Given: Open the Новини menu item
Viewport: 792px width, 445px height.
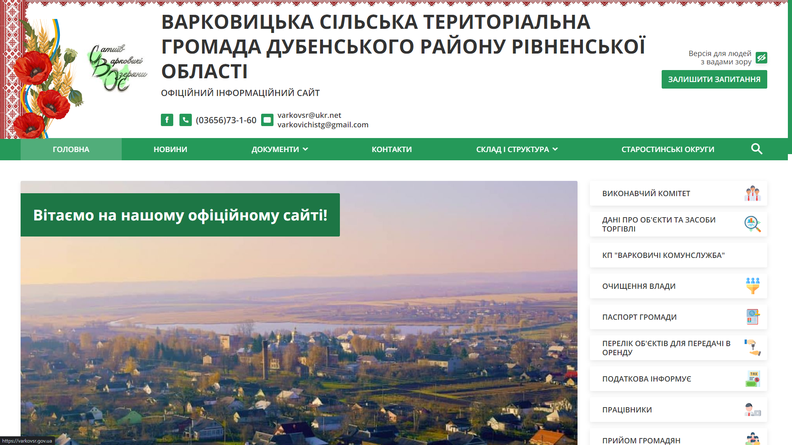Looking at the screenshot, I should [x=170, y=149].
